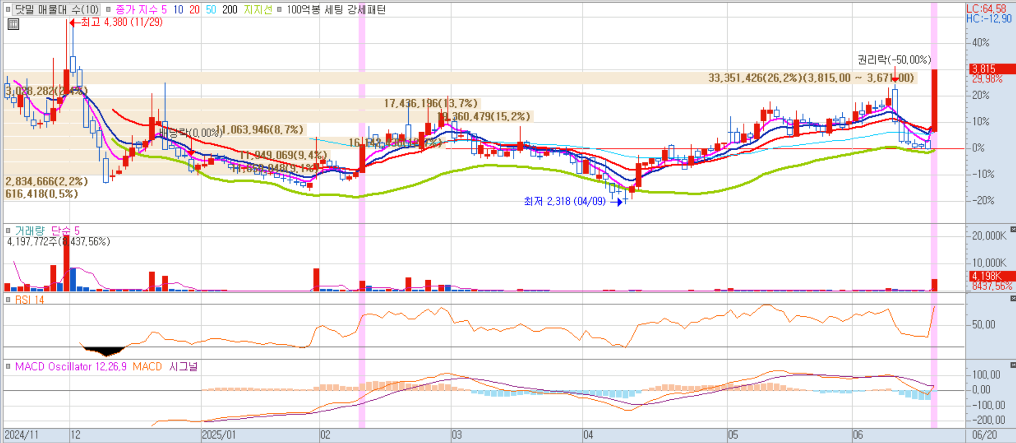Image resolution: width=1016 pixels, height=443 pixels.
Task: Click the 02 month marker on time axis
Action: point(326,435)
